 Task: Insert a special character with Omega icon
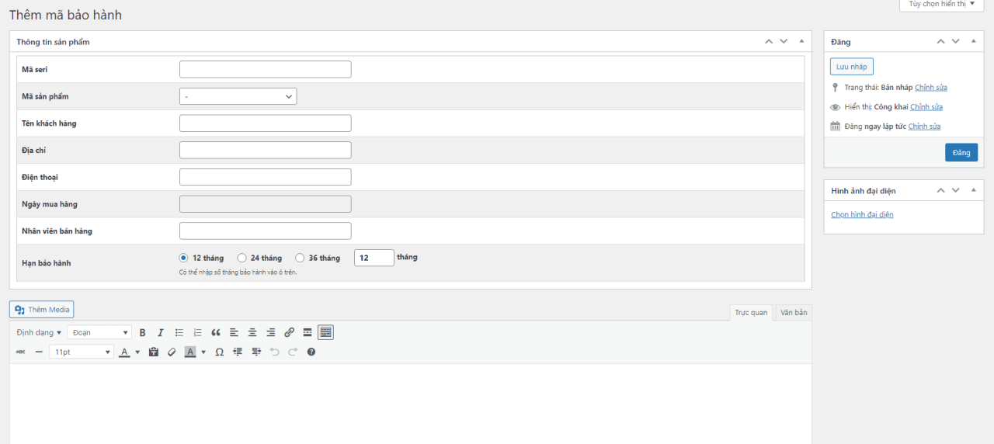click(x=219, y=352)
